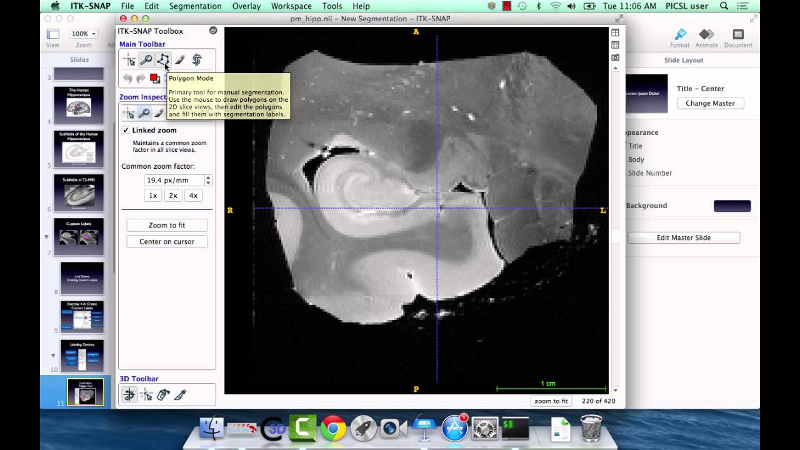Select the 3D crosshair tool
The image size is (800, 450).
tap(146, 394)
